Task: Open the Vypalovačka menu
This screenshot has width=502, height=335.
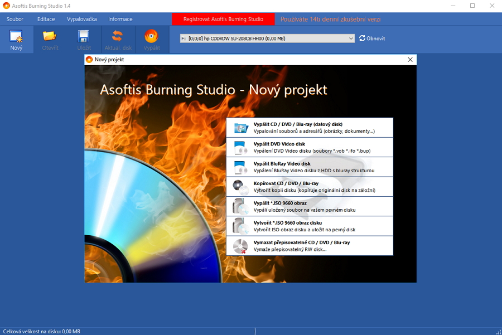Action: pos(81,19)
